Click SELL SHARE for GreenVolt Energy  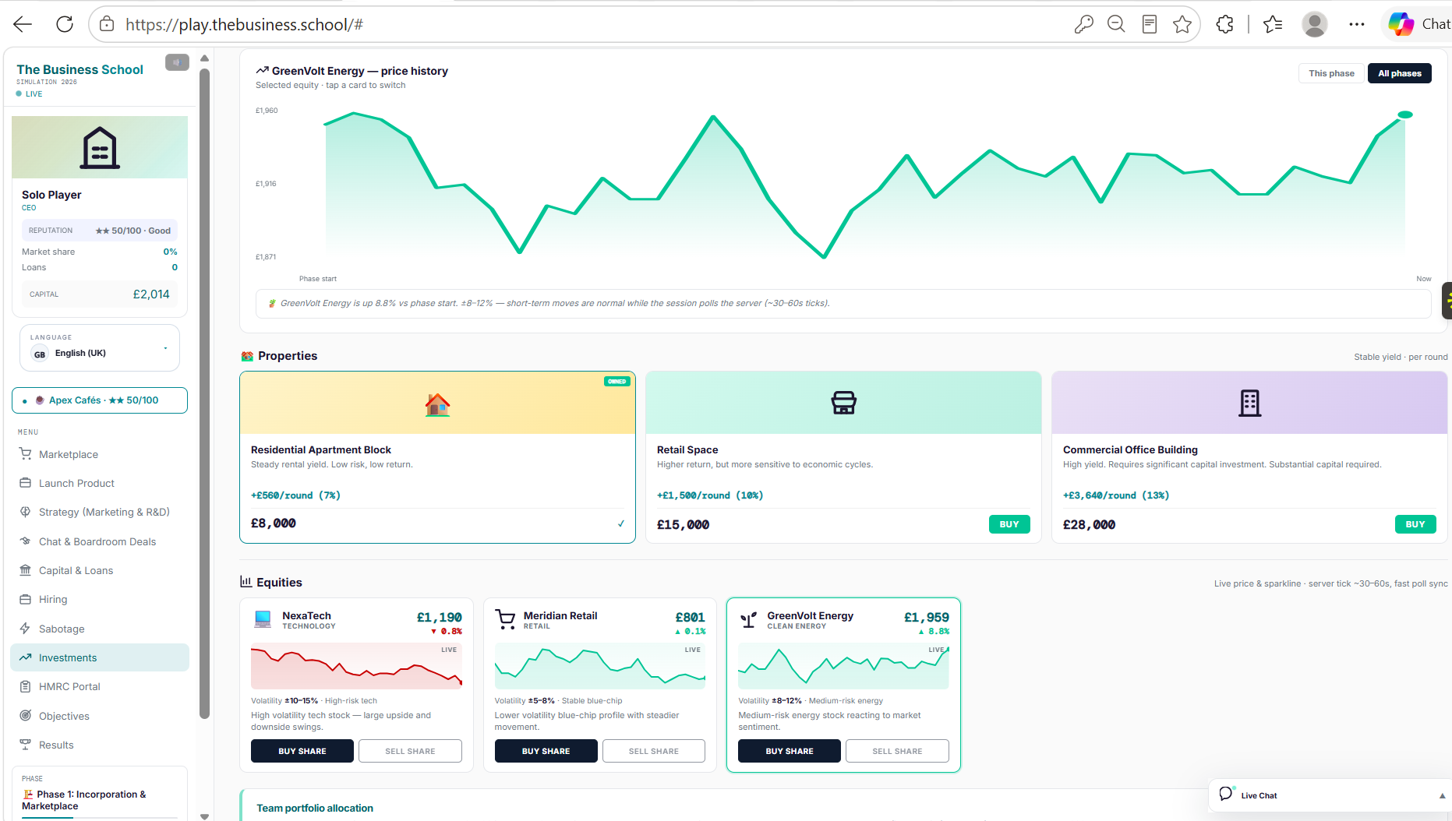897,751
